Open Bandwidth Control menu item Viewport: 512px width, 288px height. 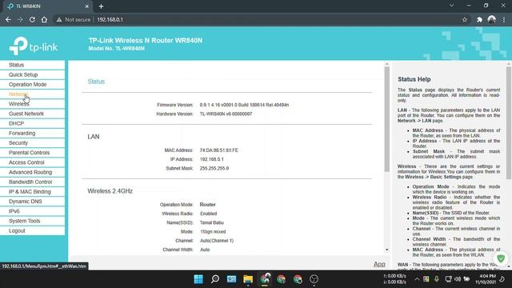click(33, 182)
